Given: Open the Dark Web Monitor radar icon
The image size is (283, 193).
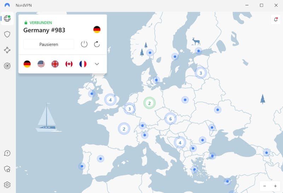Looking at the screenshot, I should (x=7, y=66).
